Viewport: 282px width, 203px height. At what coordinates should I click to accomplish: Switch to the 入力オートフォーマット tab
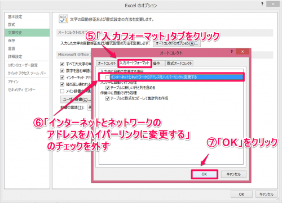[135, 63]
